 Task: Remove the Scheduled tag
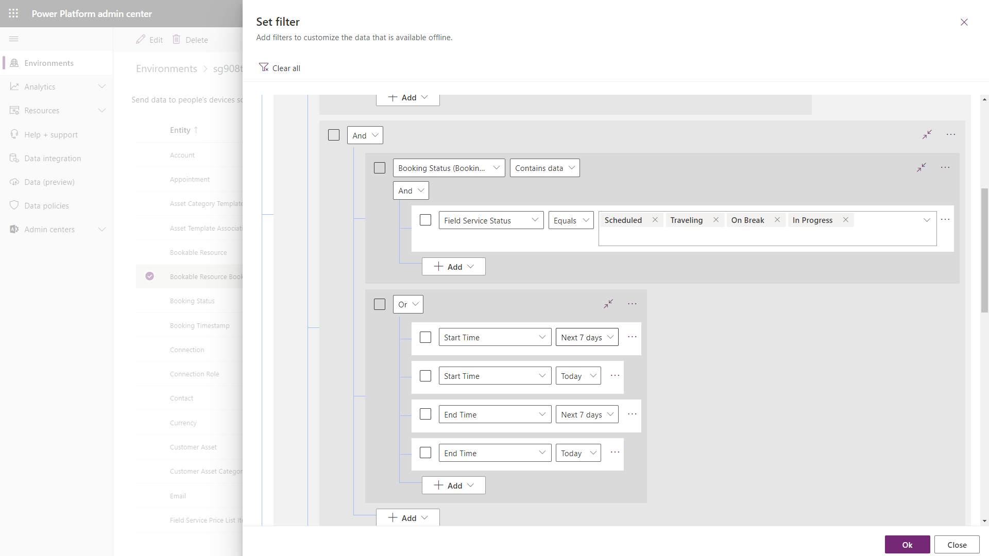(655, 220)
